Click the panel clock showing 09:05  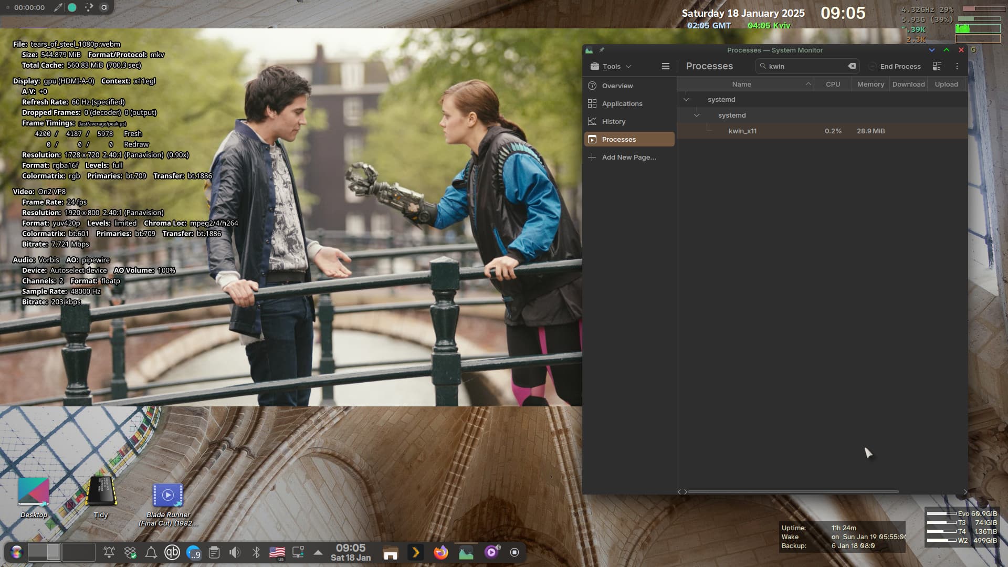tap(351, 552)
